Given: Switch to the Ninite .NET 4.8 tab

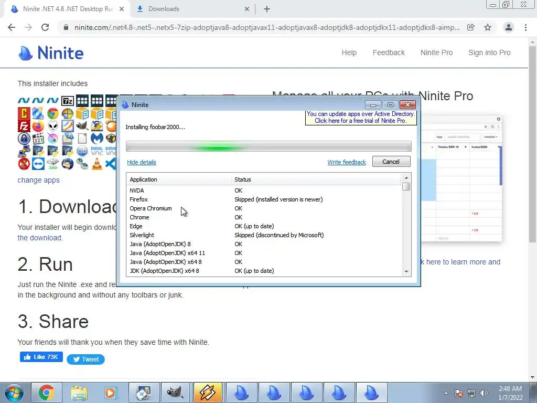Looking at the screenshot, I should (x=68, y=9).
